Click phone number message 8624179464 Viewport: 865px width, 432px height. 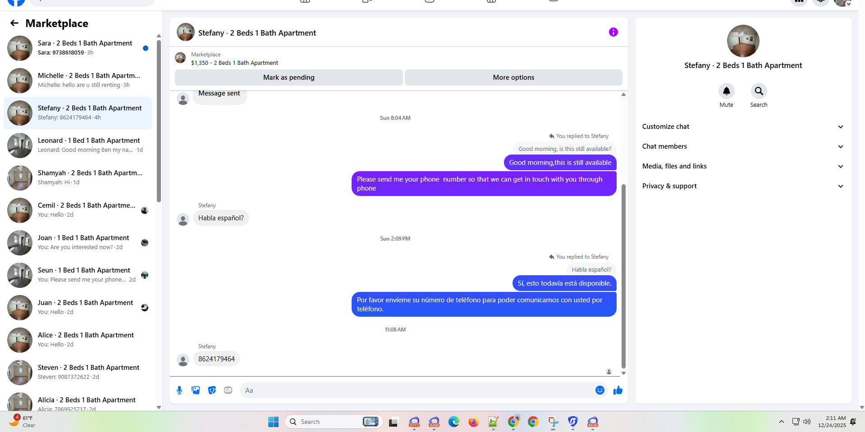[x=216, y=359]
